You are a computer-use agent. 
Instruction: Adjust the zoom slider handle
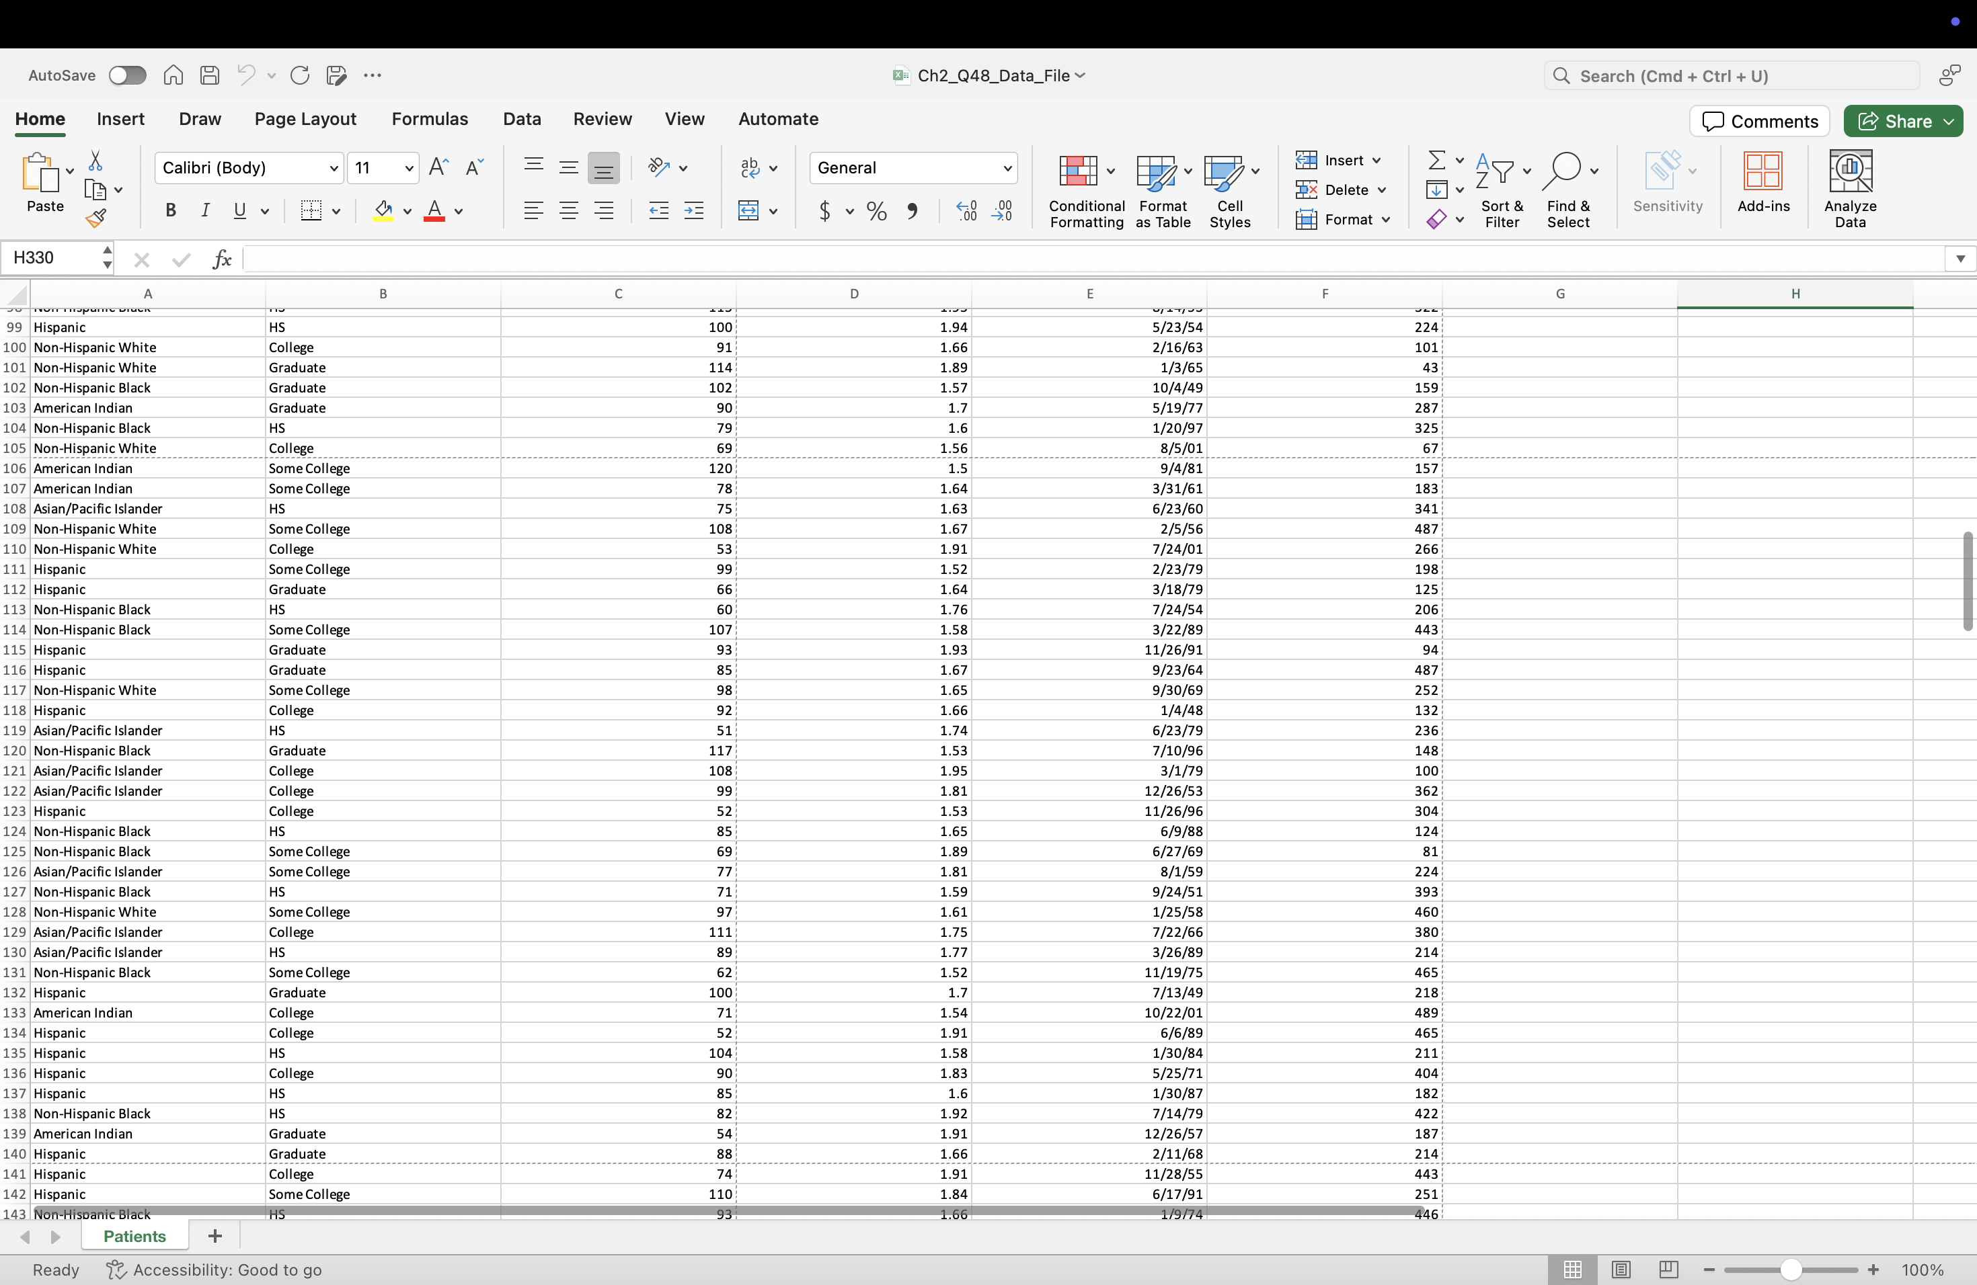click(x=1791, y=1270)
